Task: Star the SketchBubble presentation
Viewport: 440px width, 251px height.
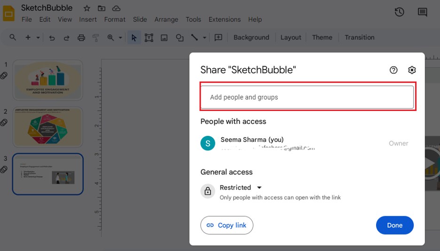Action: pyautogui.click(x=86, y=8)
